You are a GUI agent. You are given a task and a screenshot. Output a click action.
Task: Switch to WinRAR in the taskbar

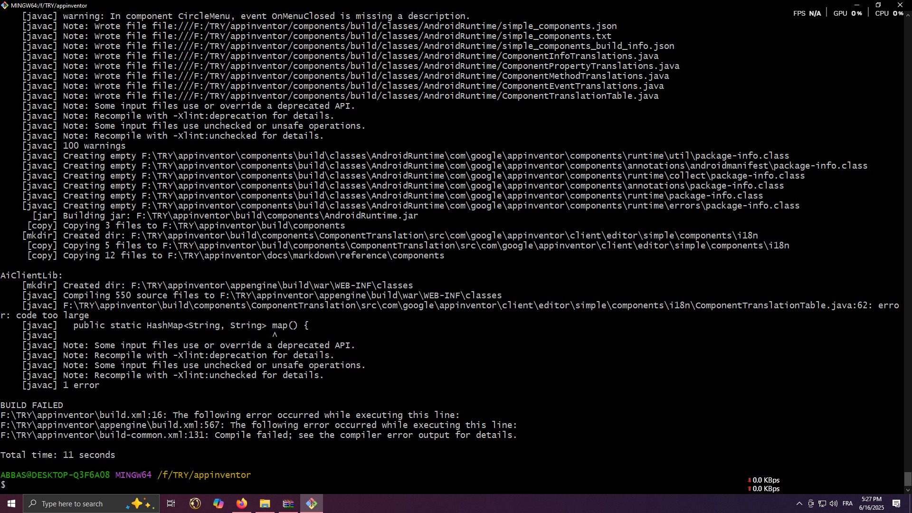[x=288, y=503]
